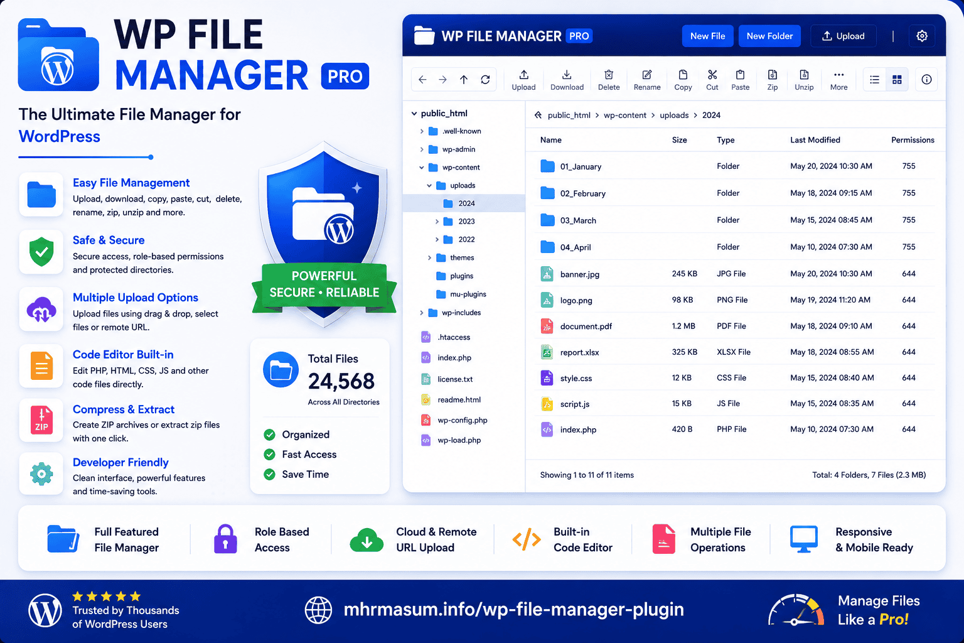Expand the 2022 folder
The height and width of the screenshot is (643, 964).
click(x=437, y=239)
